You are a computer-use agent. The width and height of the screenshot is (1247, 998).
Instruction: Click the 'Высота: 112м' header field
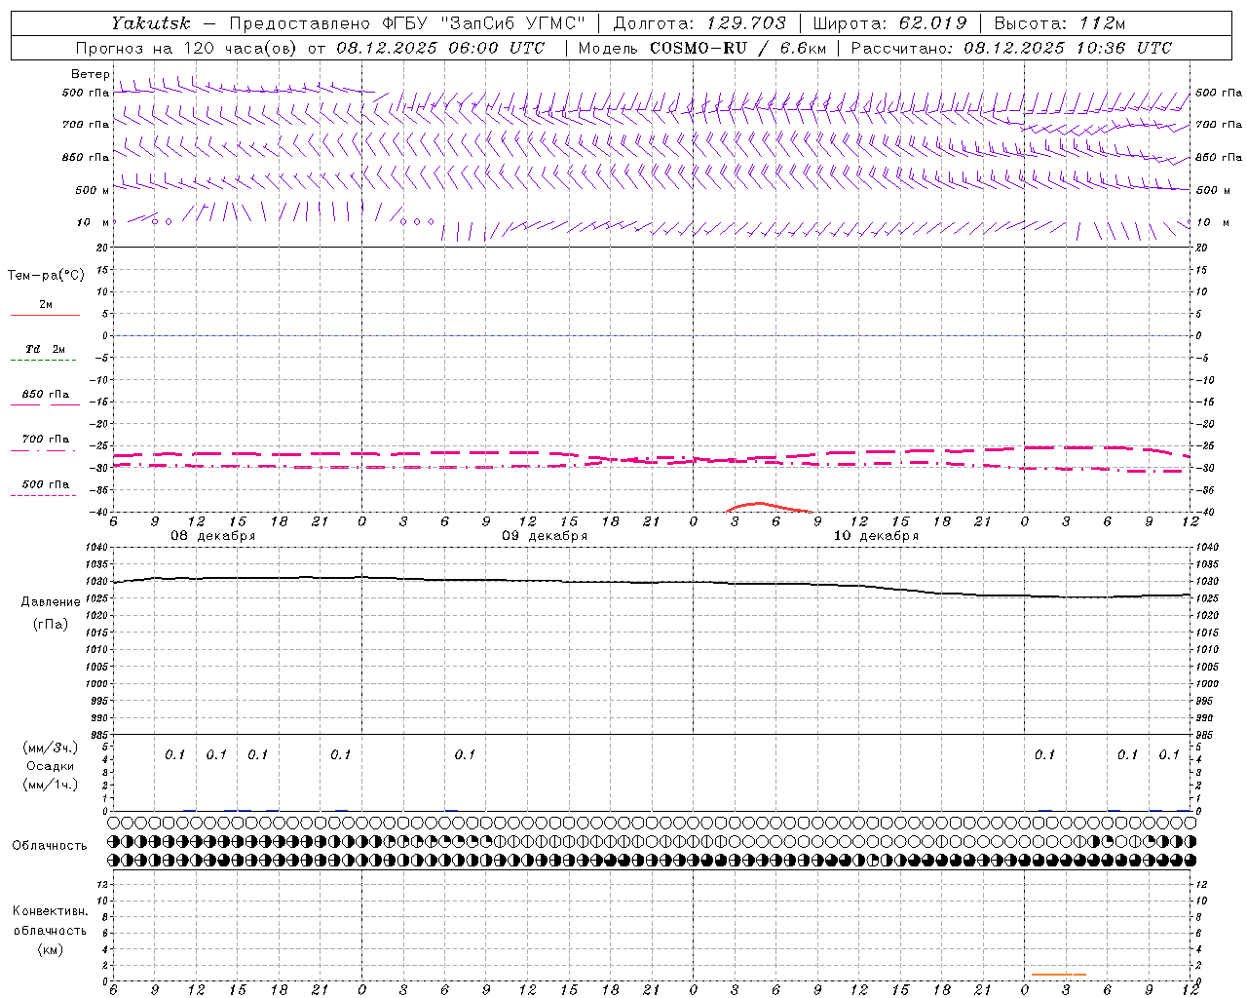(1060, 23)
